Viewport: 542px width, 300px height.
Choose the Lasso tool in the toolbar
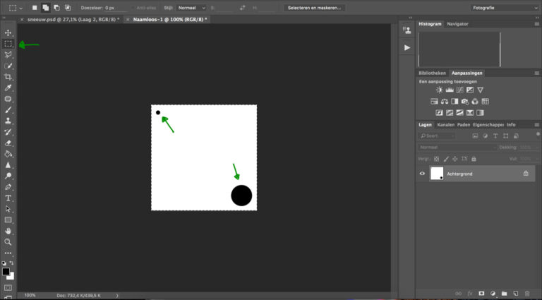(8, 55)
